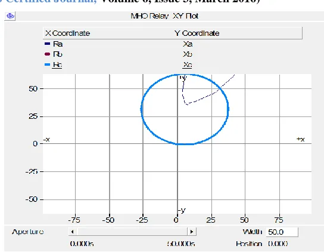Select the Rb trace label
This screenshot has width=324, height=252.
(58, 54)
